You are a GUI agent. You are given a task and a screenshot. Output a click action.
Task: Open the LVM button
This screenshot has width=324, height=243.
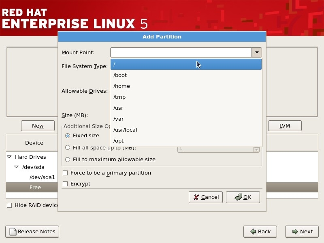pos(285,126)
